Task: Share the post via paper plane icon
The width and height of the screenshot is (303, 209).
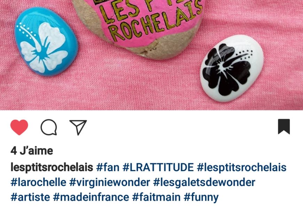Action: [x=78, y=127]
